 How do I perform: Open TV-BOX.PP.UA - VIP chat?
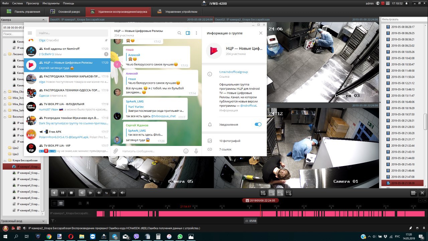pyautogui.click(x=67, y=148)
